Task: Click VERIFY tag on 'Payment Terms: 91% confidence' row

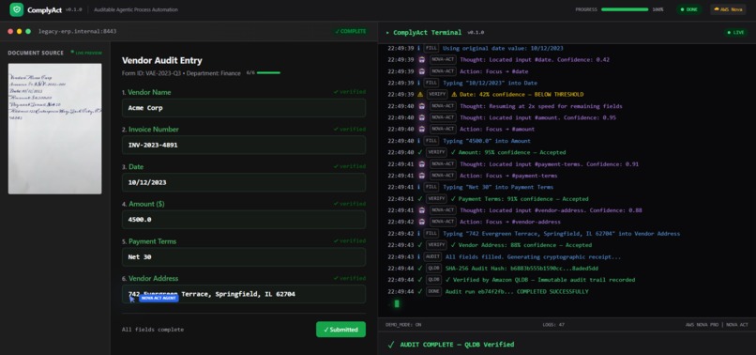Action: click(436, 199)
